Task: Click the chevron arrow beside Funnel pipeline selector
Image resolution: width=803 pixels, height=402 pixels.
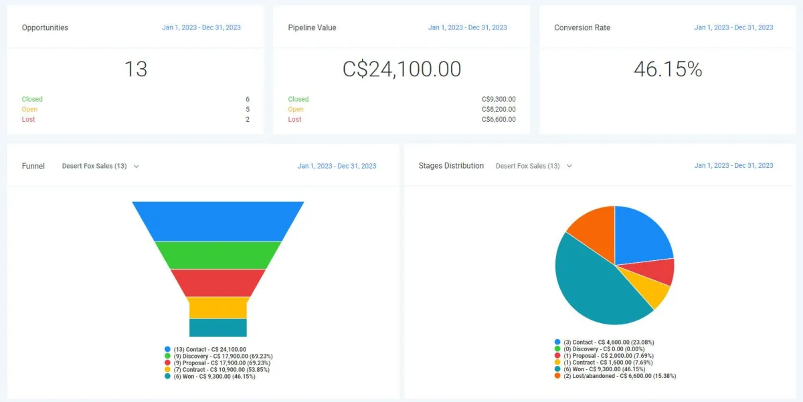Action: pos(137,166)
